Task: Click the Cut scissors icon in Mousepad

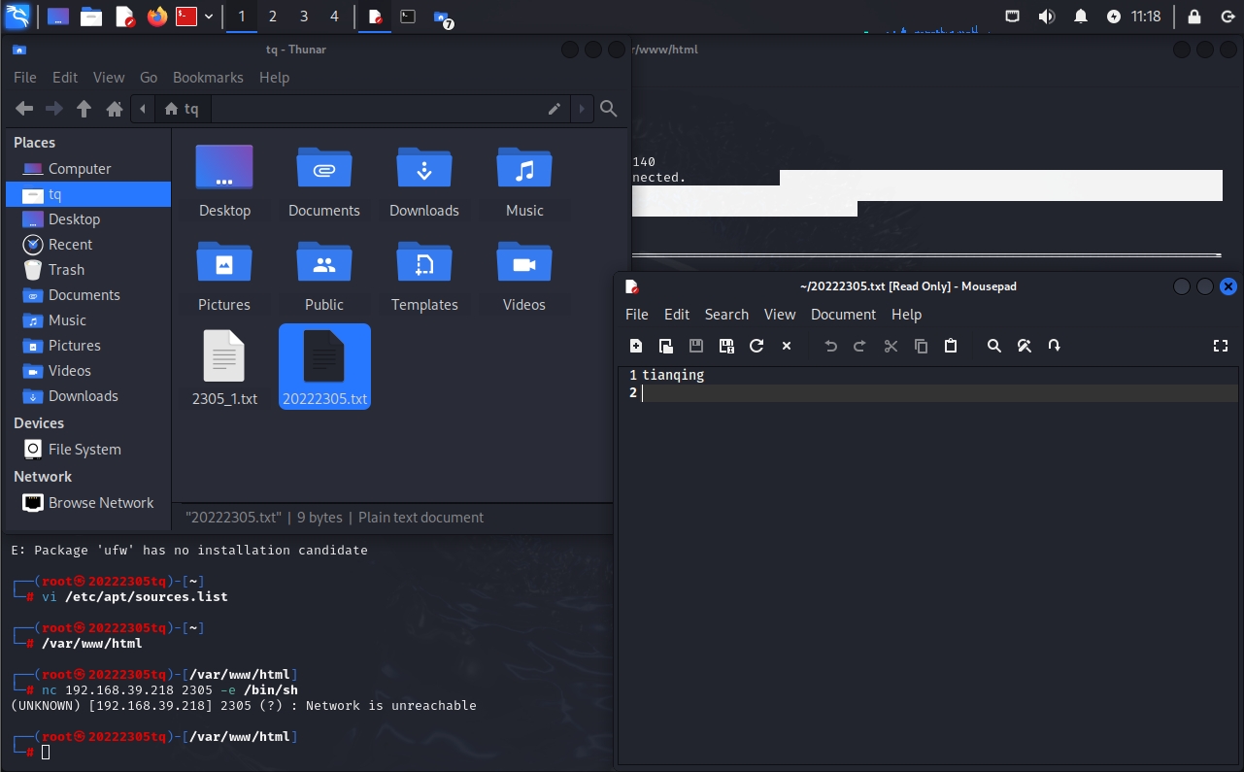Action: (891, 346)
